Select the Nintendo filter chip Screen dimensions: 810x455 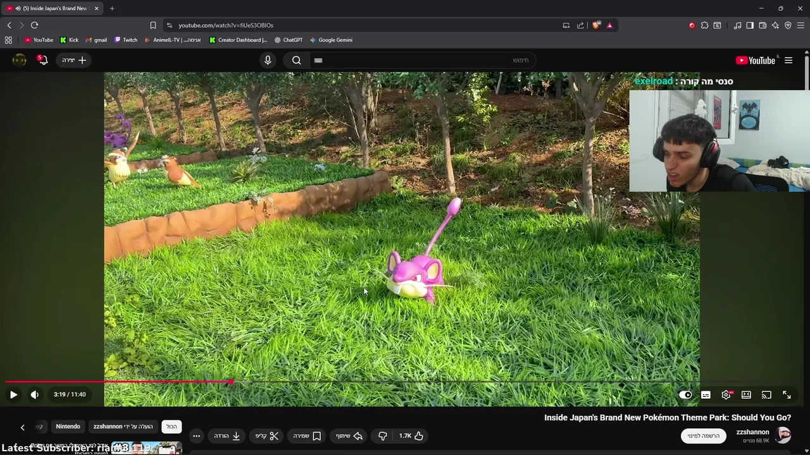[x=68, y=427]
